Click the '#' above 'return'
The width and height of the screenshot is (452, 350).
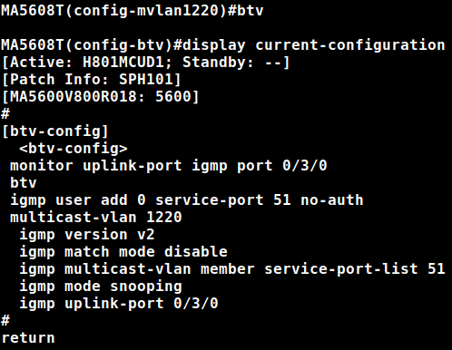click(x=5, y=321)
